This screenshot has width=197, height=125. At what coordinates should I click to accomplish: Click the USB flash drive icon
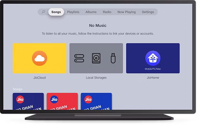pos(113,58)
